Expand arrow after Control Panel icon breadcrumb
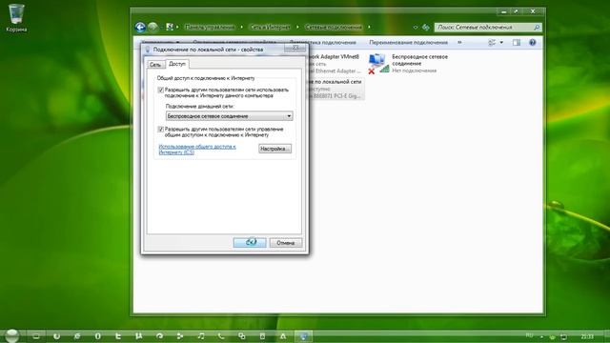Screen dimensions: 610x343 tap(177, 27)
